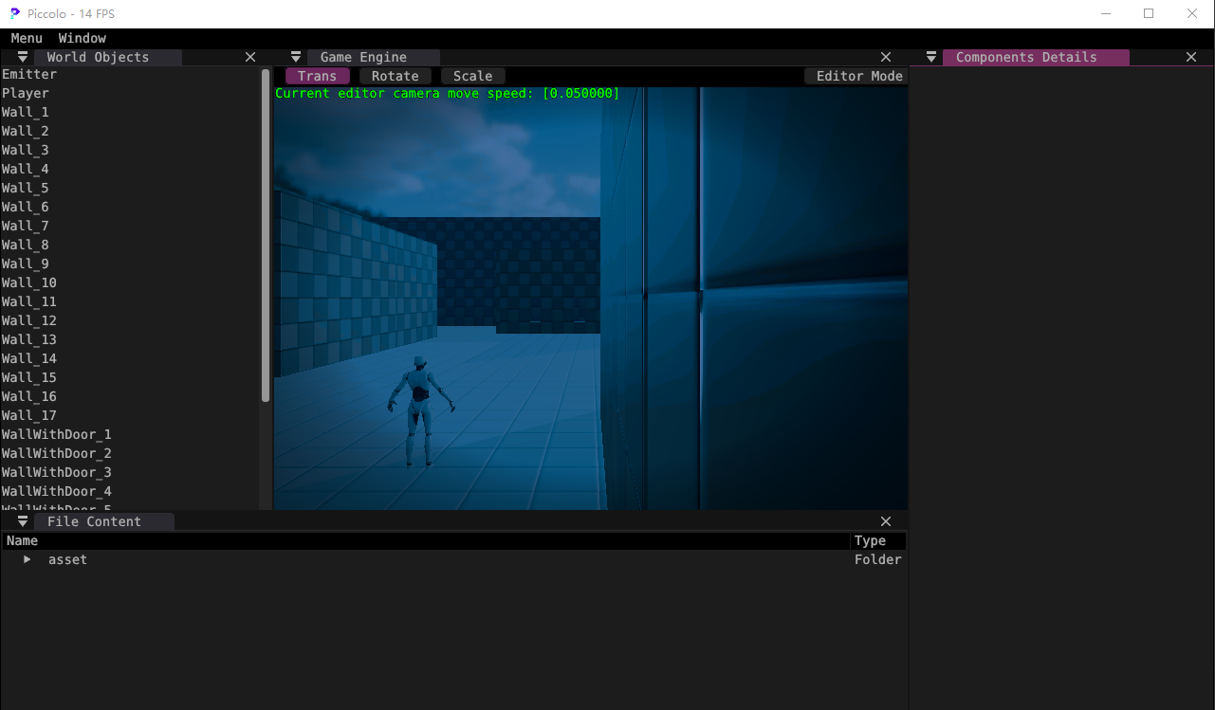This screenshot has height=710, width=1215.
Task: Close the File Content panel
Action: [x=885, y=520]
